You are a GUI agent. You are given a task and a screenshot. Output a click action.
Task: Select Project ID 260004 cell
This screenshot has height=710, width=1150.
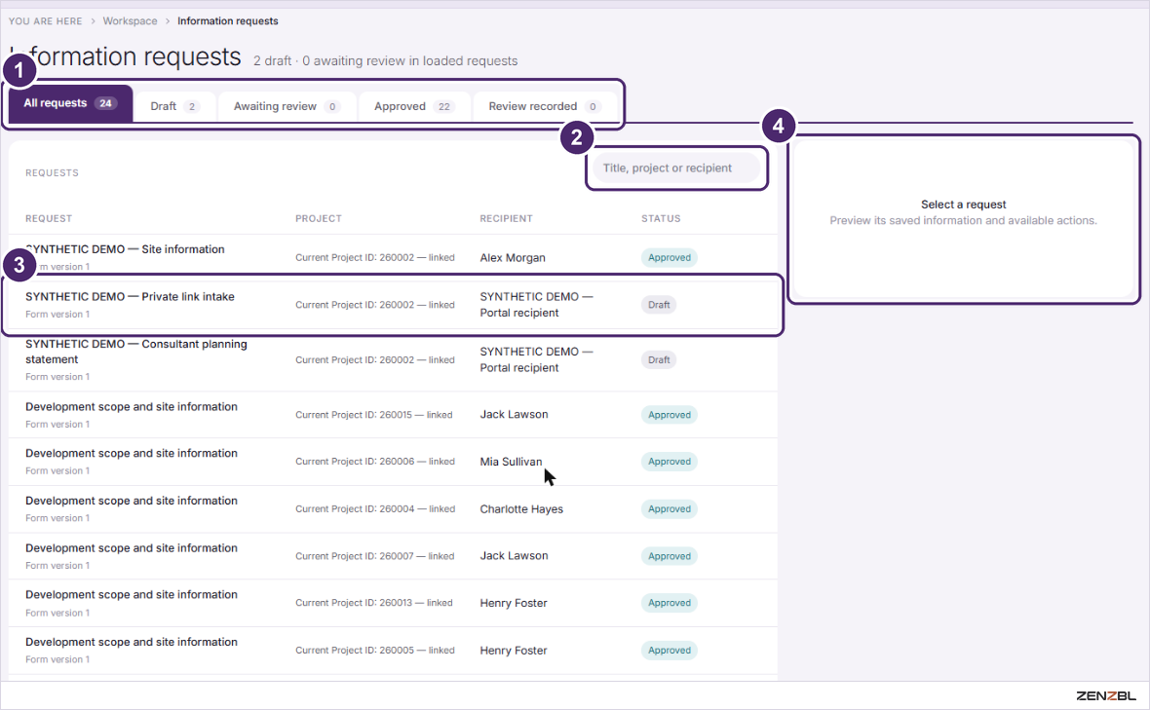coord(375,509)
